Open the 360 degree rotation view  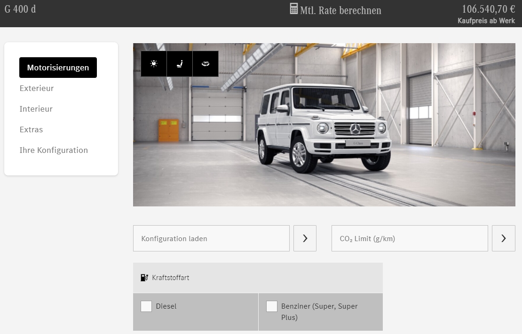tap(206, 64)
